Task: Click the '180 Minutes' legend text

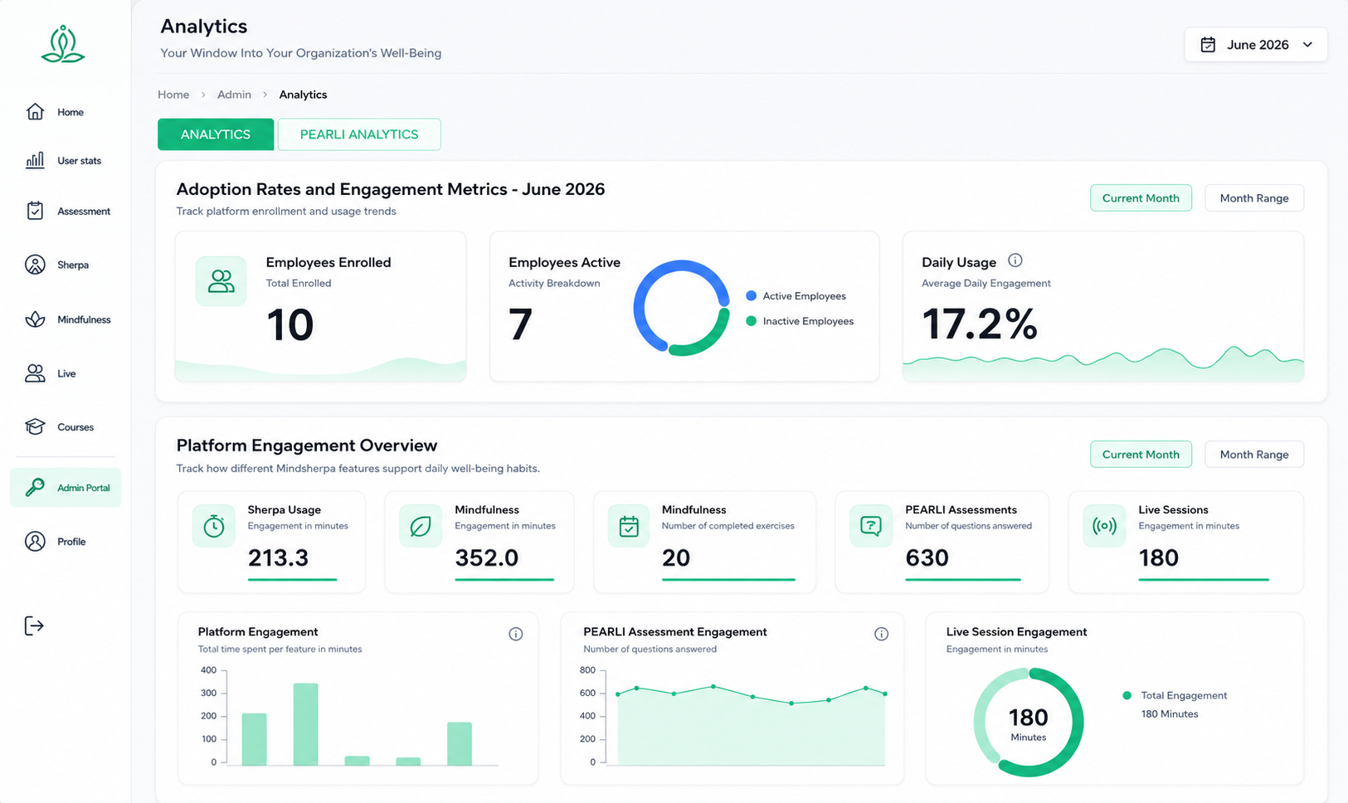Action: (1170, 714)
